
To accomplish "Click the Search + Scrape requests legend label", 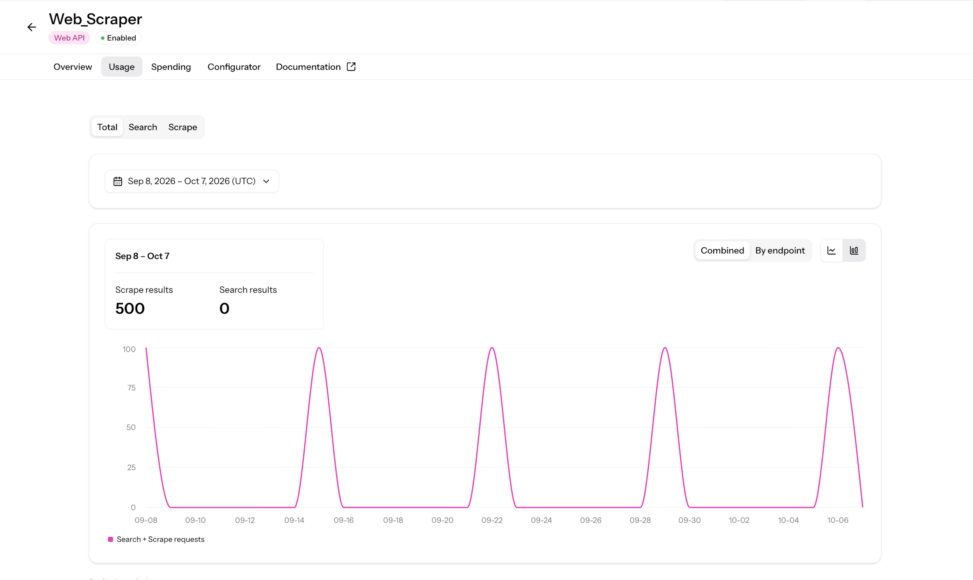I will [160, 539].
